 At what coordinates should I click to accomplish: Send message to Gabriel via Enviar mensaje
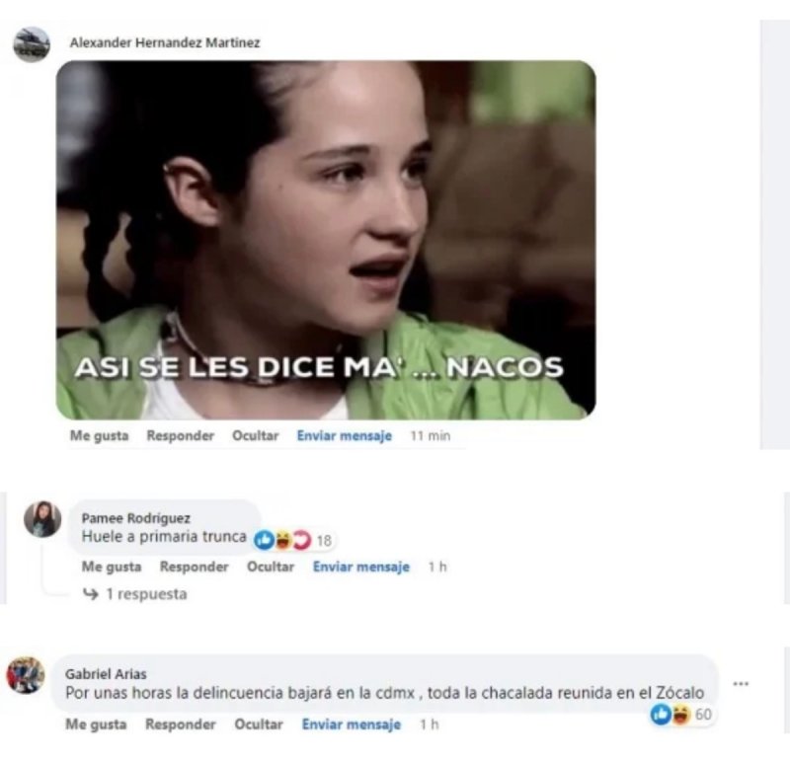[352, 724]
